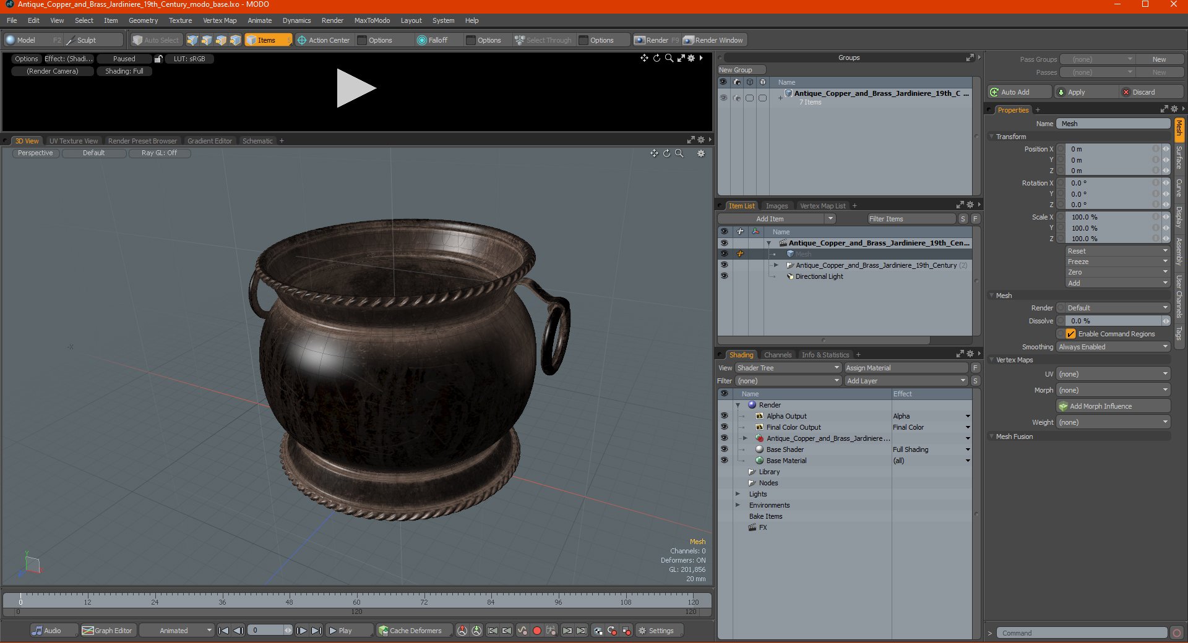
Task: Click the 3D viewport rotate icon
Action: click(666, 153)
